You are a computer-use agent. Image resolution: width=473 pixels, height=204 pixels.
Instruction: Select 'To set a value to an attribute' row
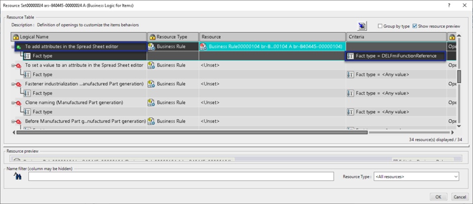click(84, 65)
